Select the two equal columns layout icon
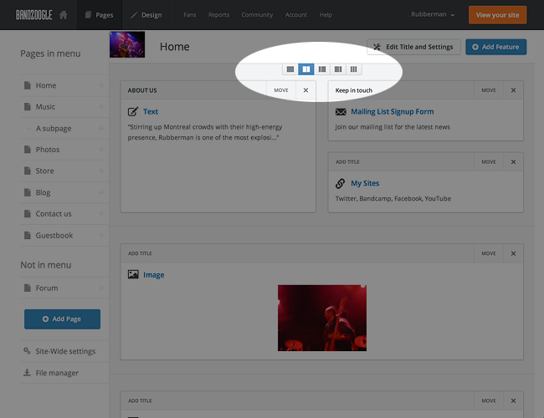The image size is (544, 418). pos(306,69)
